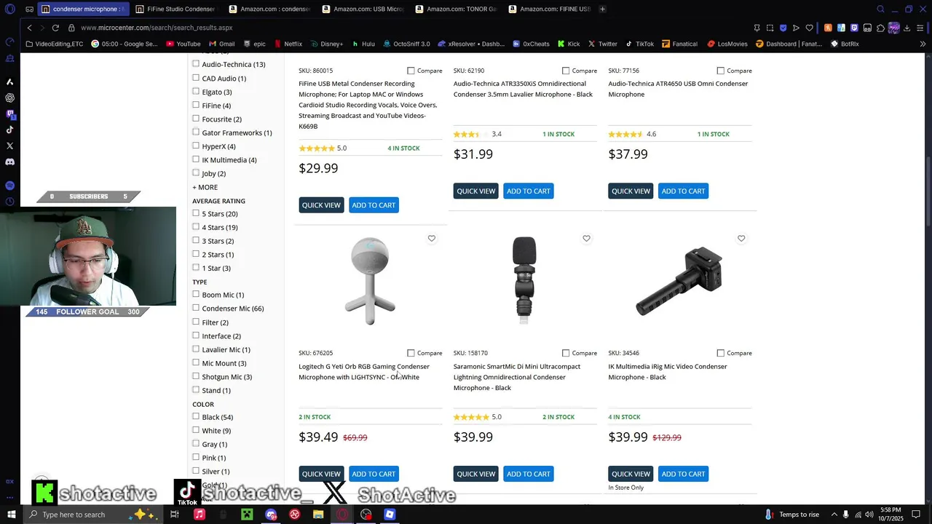Favorite the Saramonic SmartMic with heart icon

tap(586, 239)
